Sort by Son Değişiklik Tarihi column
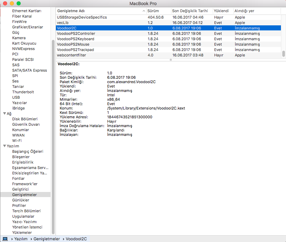 pos(191,11)
